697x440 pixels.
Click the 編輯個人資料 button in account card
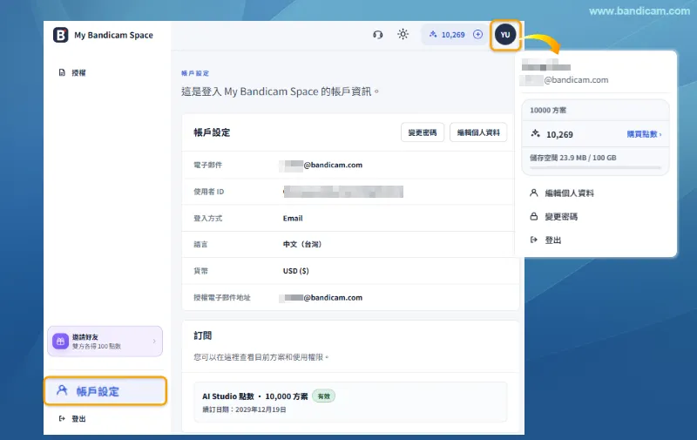(x=478, y=132)
